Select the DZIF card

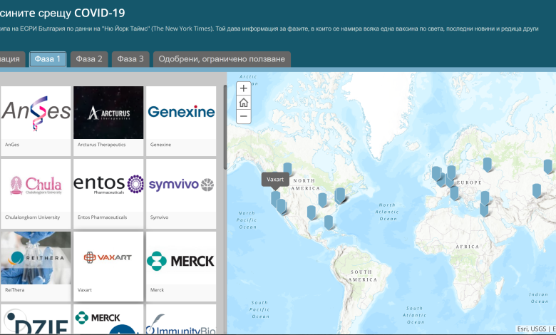click(36, 319)
